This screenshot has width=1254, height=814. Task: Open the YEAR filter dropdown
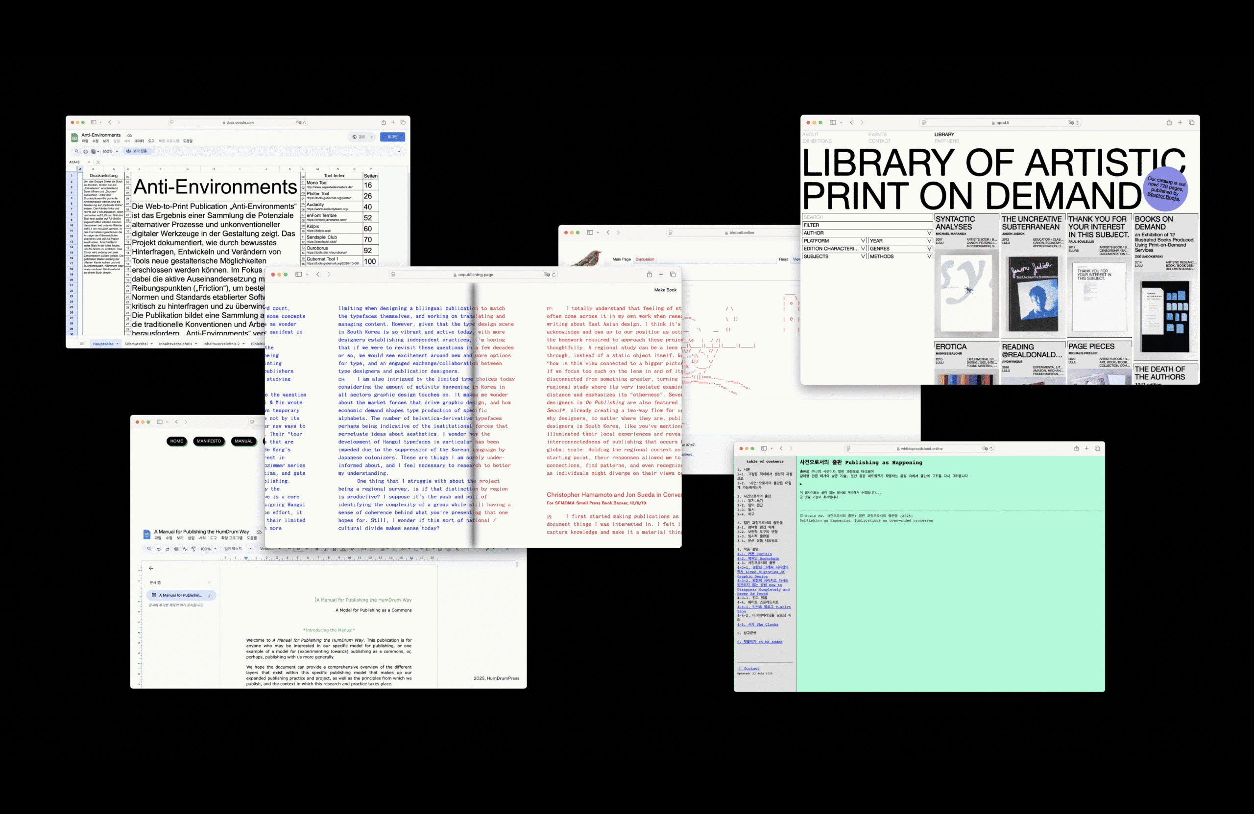tap(900, 241)
